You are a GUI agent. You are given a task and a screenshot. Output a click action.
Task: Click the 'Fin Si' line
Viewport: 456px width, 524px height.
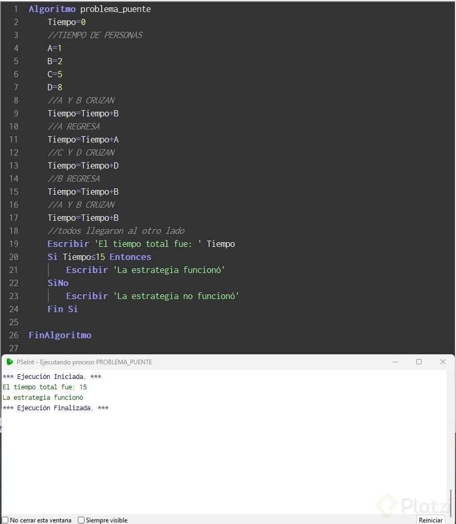tap(63, 309)
